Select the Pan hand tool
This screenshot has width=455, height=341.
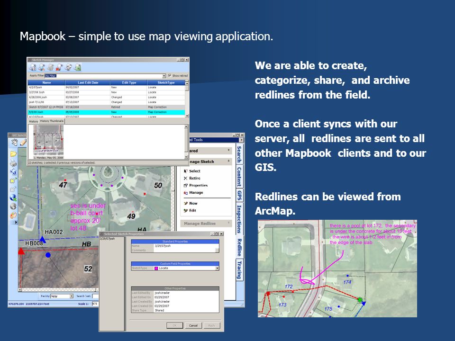click(x=14, y=142)
